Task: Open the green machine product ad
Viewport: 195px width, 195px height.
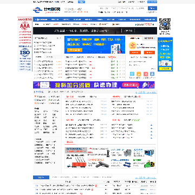Action: (x=144, y=163)
